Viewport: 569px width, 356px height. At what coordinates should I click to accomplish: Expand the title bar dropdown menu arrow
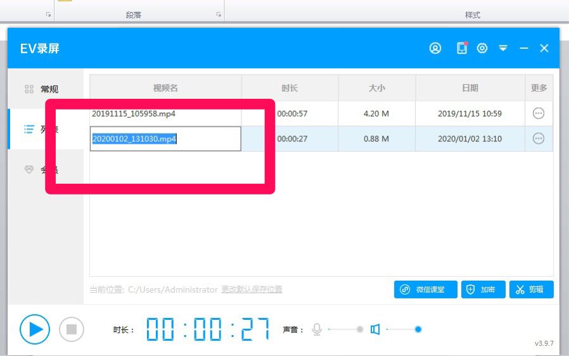(503, 48)
